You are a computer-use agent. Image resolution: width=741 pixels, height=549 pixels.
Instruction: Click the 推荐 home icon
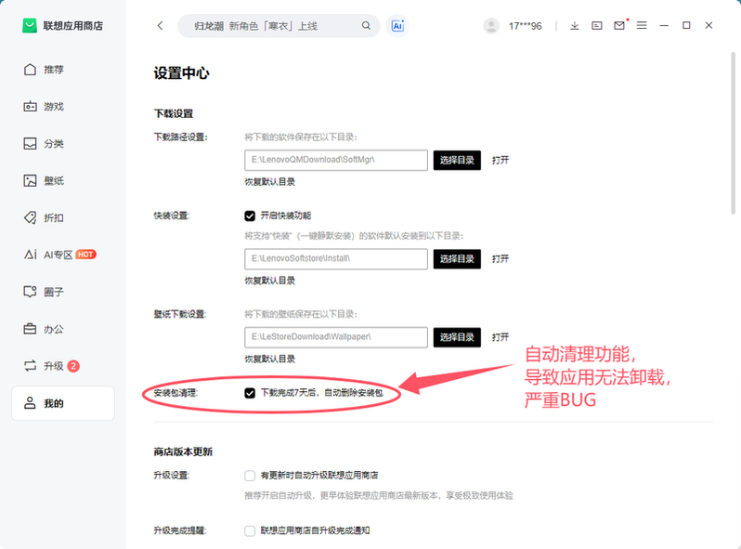point(30,70)
